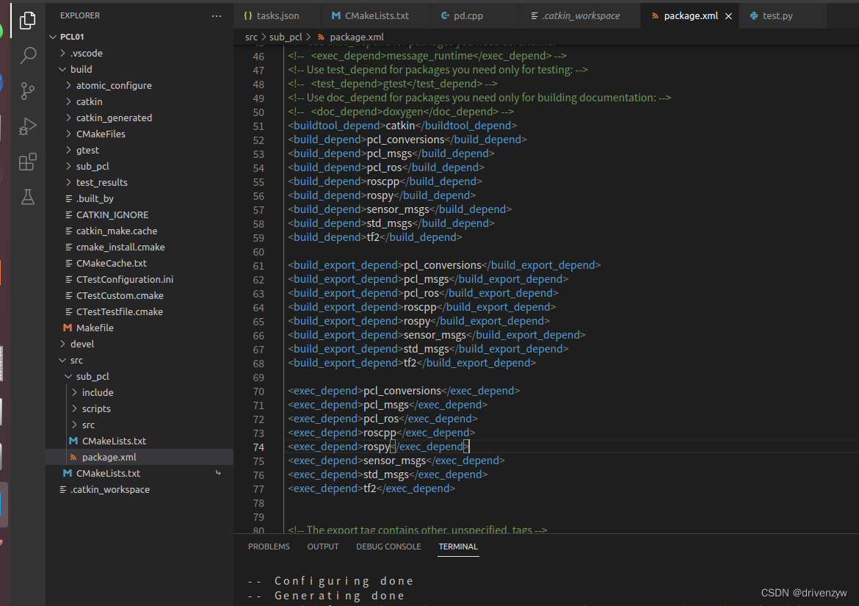Open the Source Control panel
Image resolution: width=859 pixels, height=606 pixels.
27,90
